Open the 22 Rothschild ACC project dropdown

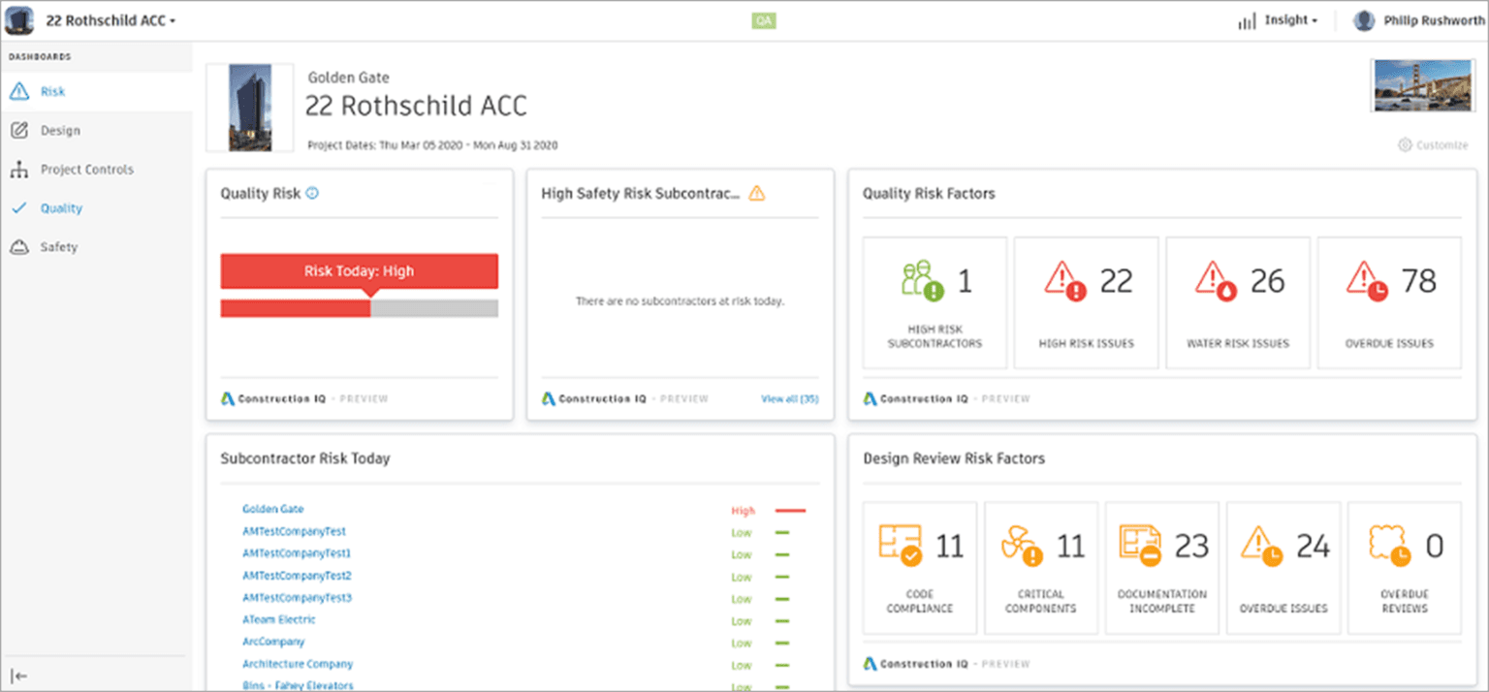(111, 20)
